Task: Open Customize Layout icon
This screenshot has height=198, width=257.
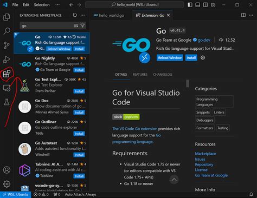Action: [x=213, y=5]
